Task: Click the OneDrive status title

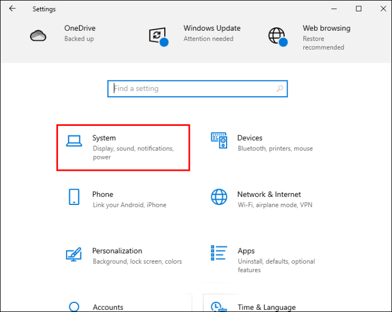Action: pos(80,28)
